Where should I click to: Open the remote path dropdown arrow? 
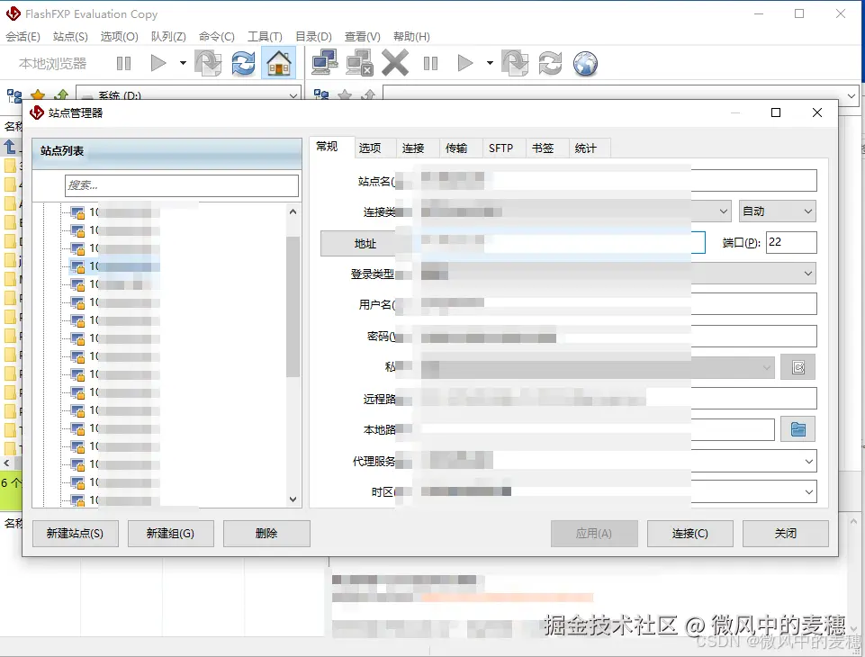coord(851,95)
